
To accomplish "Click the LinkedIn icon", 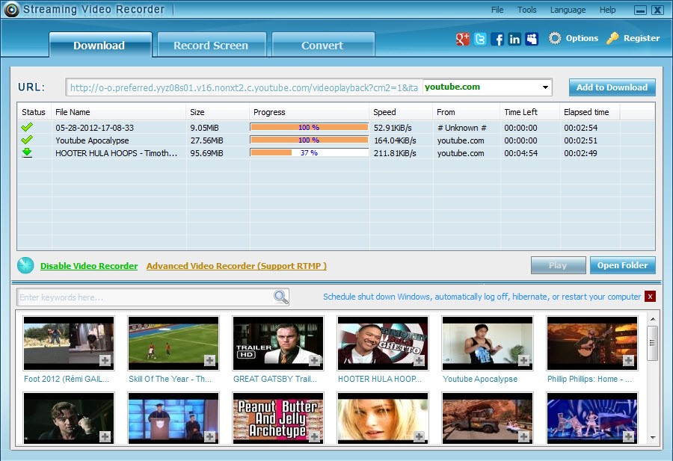I will pos(514,39).
